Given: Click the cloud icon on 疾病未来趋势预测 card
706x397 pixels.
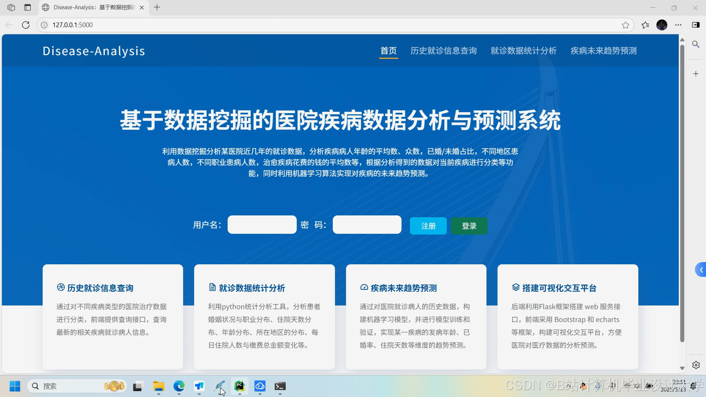Looking at the screenshot, I should point(364,287).
